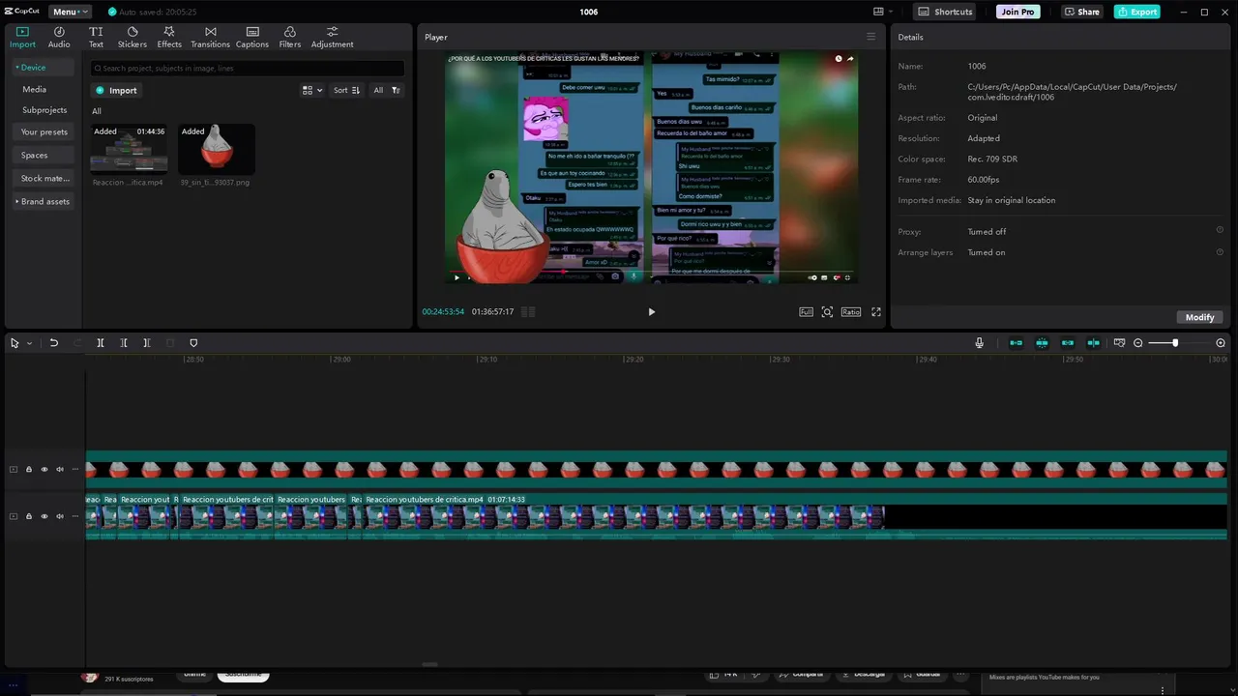Click the zoom-to-fit icon in Player
Viewport: 1238px width, 696px height.
tap(827, 312)
